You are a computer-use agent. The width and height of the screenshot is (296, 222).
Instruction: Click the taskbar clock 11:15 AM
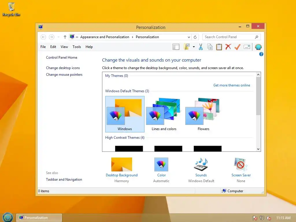[283, 218]
